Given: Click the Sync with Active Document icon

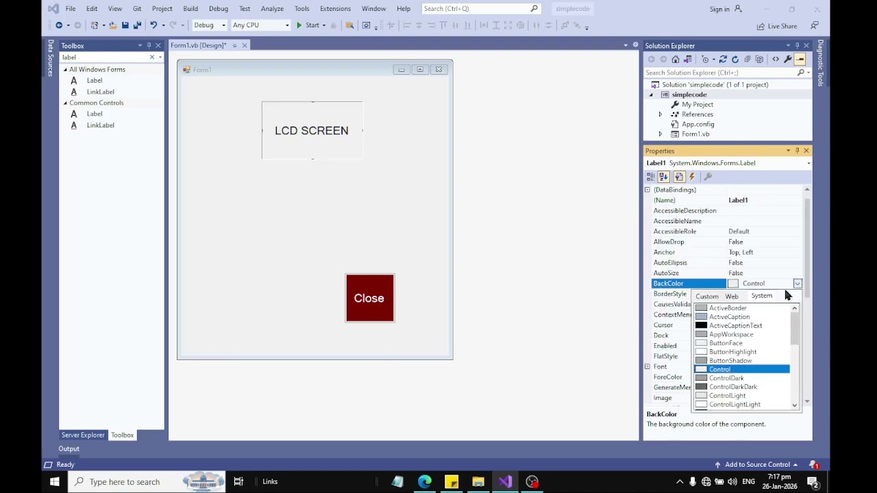Looking at the screenshot, I should click(722, 60).
